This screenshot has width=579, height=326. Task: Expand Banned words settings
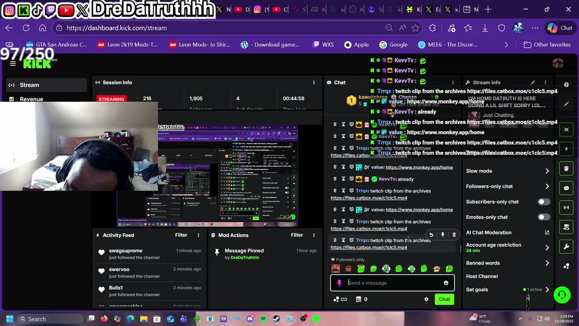(x=547, y=263)
